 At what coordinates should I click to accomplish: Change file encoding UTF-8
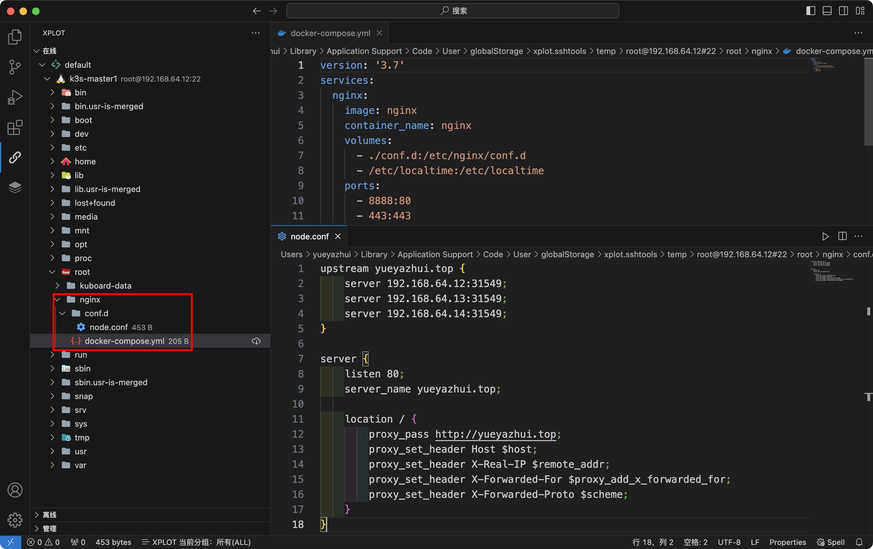(x=729, y=542)
